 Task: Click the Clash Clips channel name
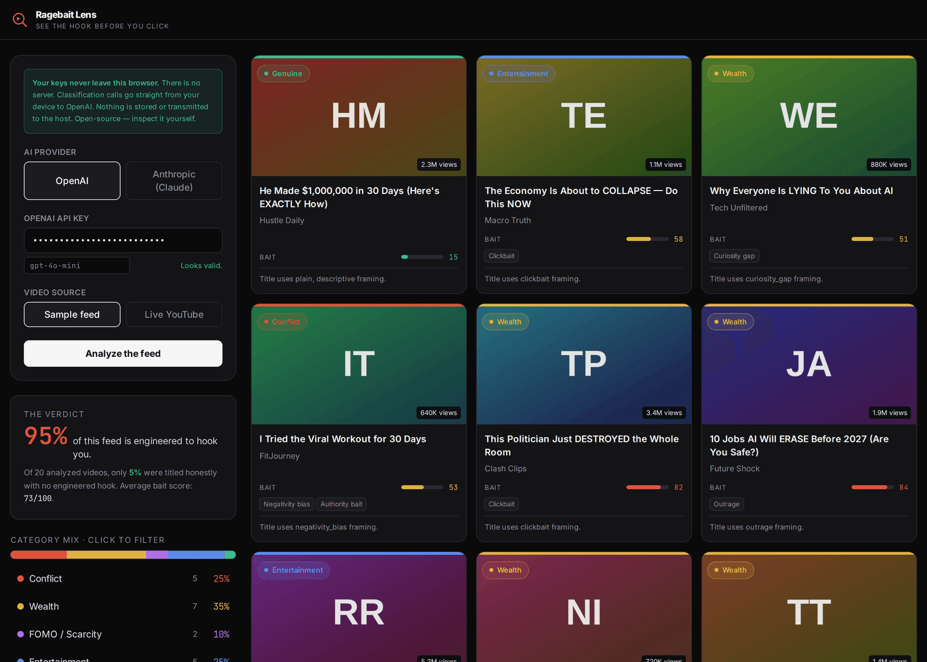506,469
